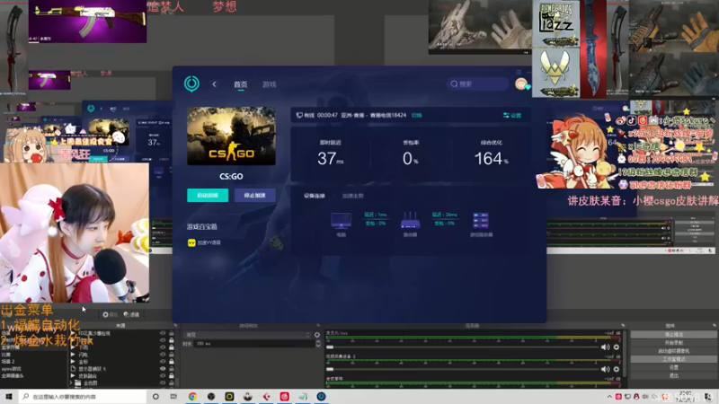This screenshot has width=719, height=404.
Task: Click 开始录制 start recording button
Action: 673,343
